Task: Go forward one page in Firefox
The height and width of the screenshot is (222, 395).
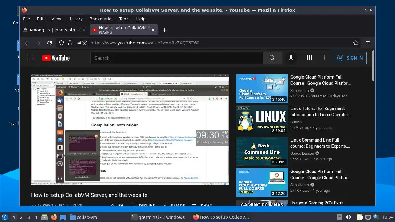Action: click(38, 43)
